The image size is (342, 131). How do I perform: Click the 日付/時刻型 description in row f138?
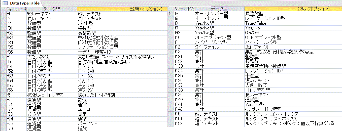click(293, 90)
